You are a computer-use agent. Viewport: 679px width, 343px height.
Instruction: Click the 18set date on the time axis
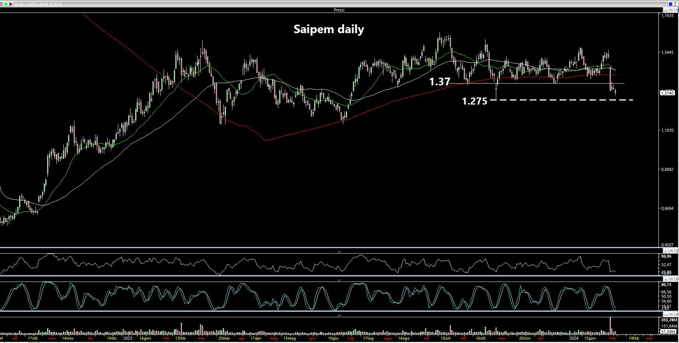(445, 338)
